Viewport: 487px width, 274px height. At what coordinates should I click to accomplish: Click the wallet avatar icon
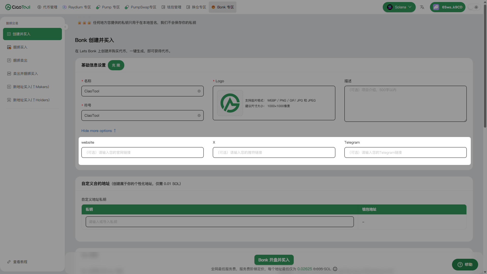(436, 7)
